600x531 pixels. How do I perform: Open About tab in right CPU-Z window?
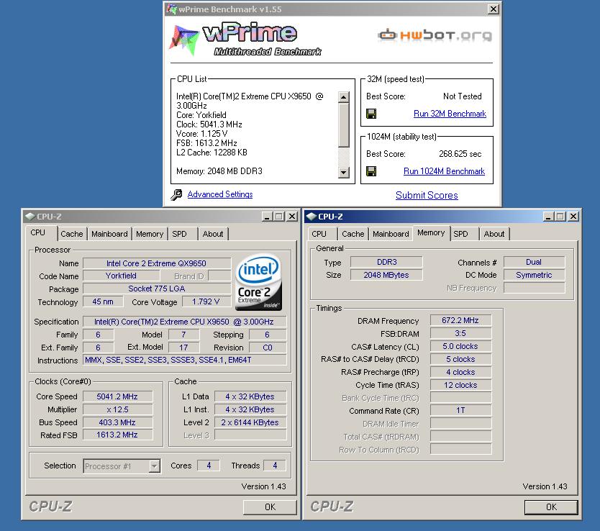tap(494, 234)
